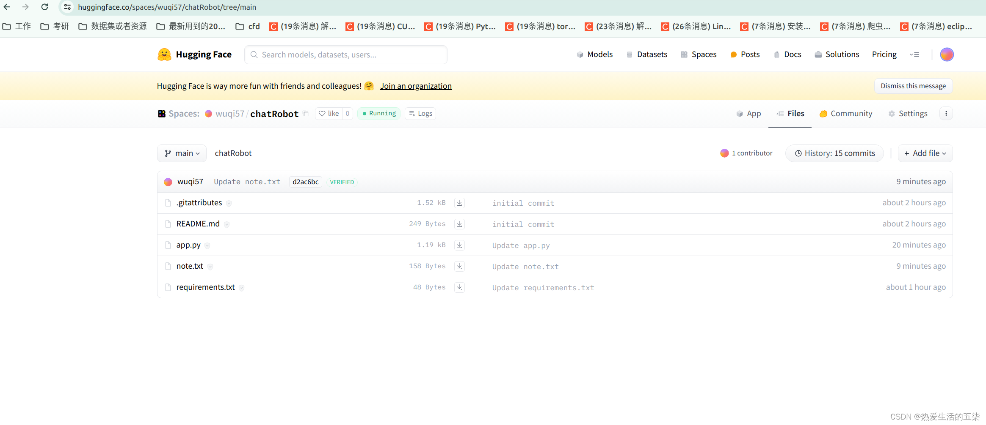
Task: Open the cfd bookmarks folder
Action: pos(248,26)
